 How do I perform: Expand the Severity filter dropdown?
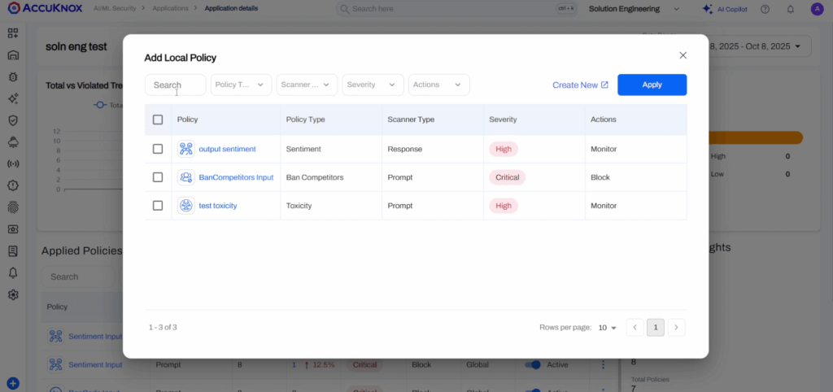click(373, 85)
